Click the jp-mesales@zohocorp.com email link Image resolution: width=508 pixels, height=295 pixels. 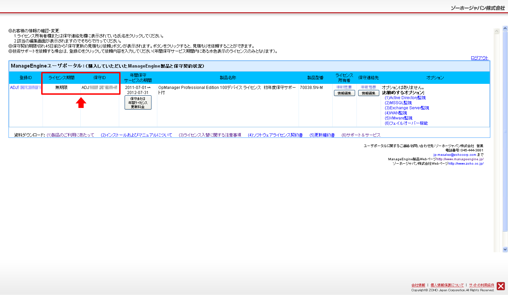455,155
